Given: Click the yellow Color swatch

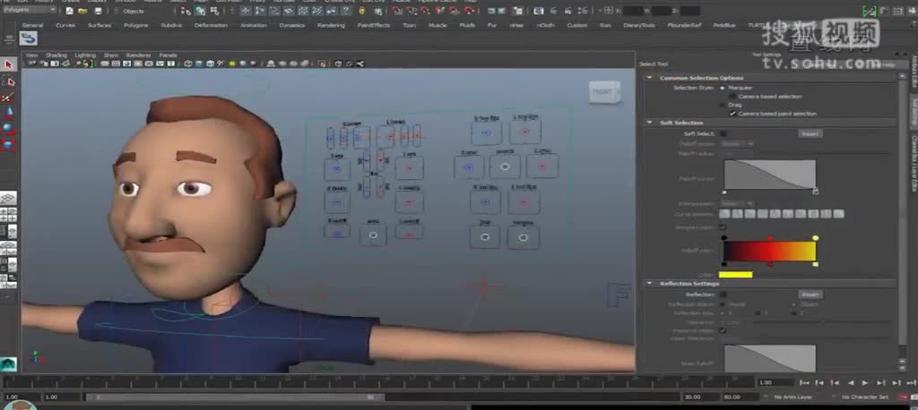Looking at the screenshot, I should coord(735,274).
